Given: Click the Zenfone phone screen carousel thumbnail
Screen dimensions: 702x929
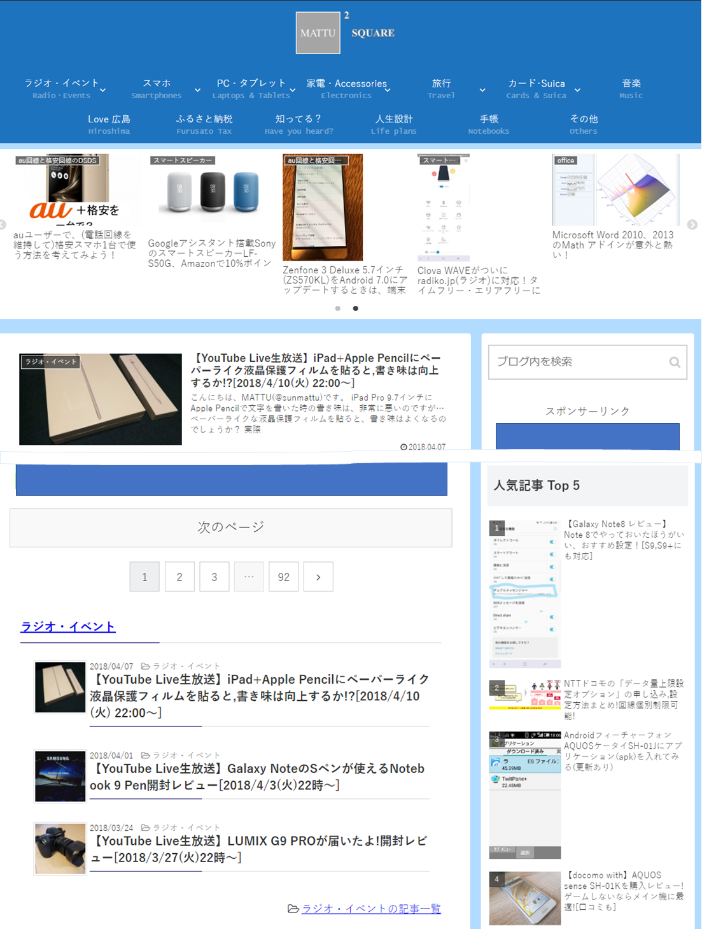Looking at the screenshot, I should point(323,208).
